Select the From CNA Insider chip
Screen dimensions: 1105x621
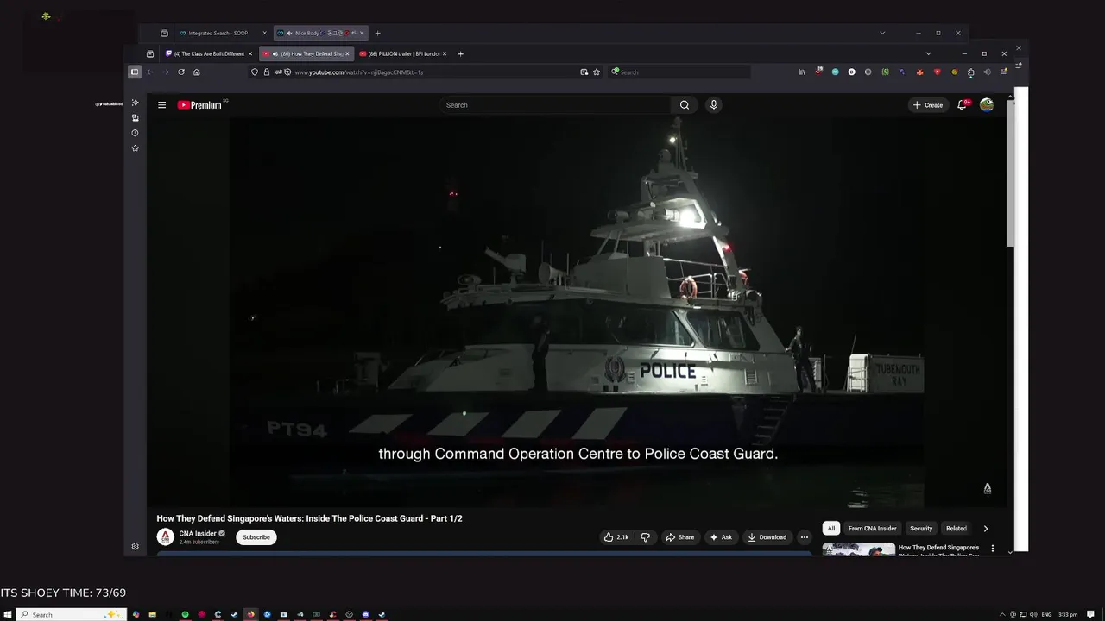pos(872,528)
